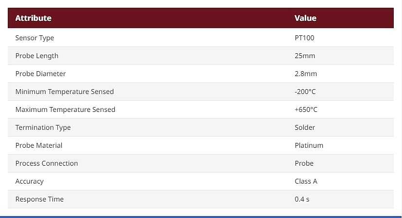Select Maximum Temperature Sensed row label

click(65, 109)
